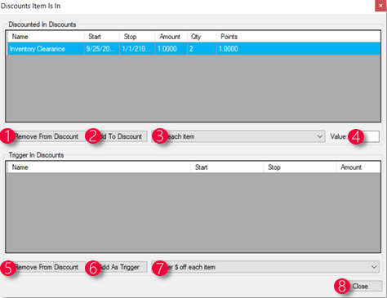Image resolution: width=387 pixels, height=298 pixels.
Task: Sort discounted list by Stop column
Action: pyautogui.click(x=137, y=37)
